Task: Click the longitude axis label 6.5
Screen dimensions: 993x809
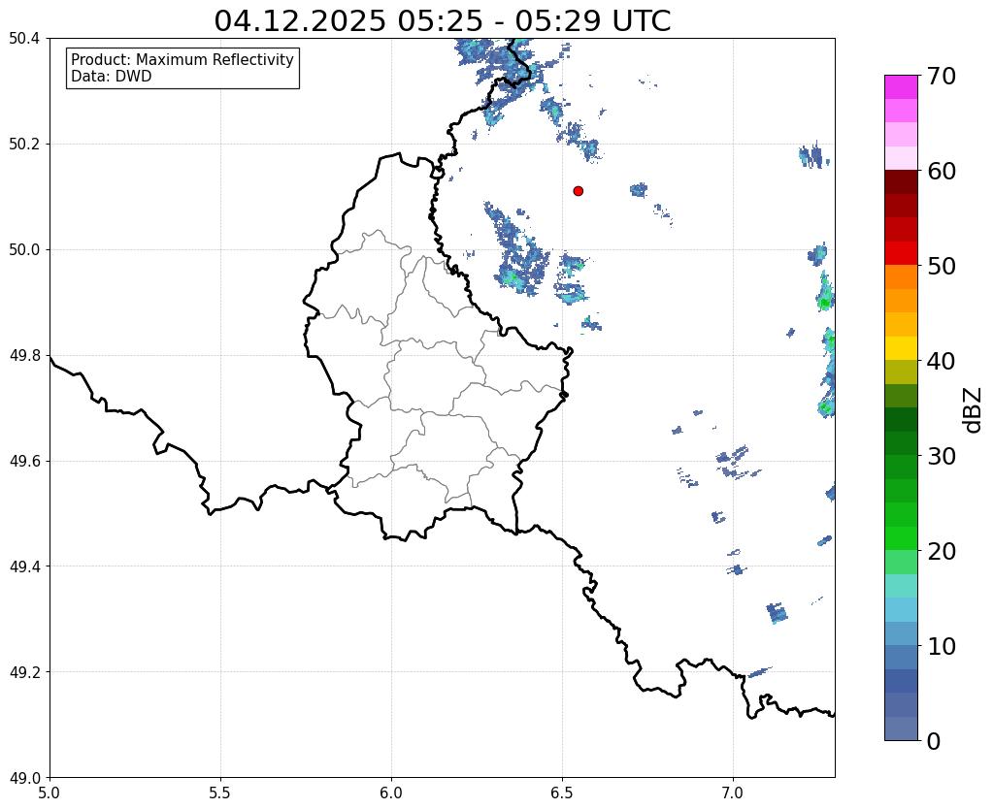Action: 562,793
